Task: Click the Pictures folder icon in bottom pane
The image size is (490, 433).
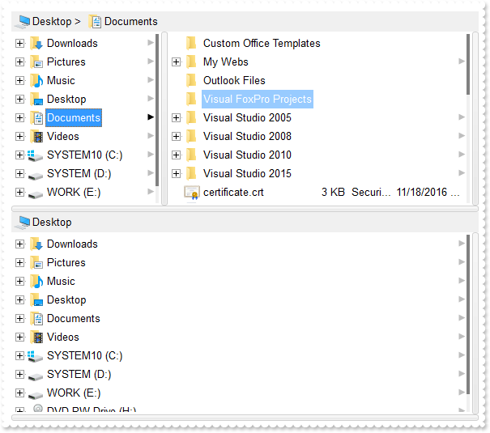Action: [36, 262]
